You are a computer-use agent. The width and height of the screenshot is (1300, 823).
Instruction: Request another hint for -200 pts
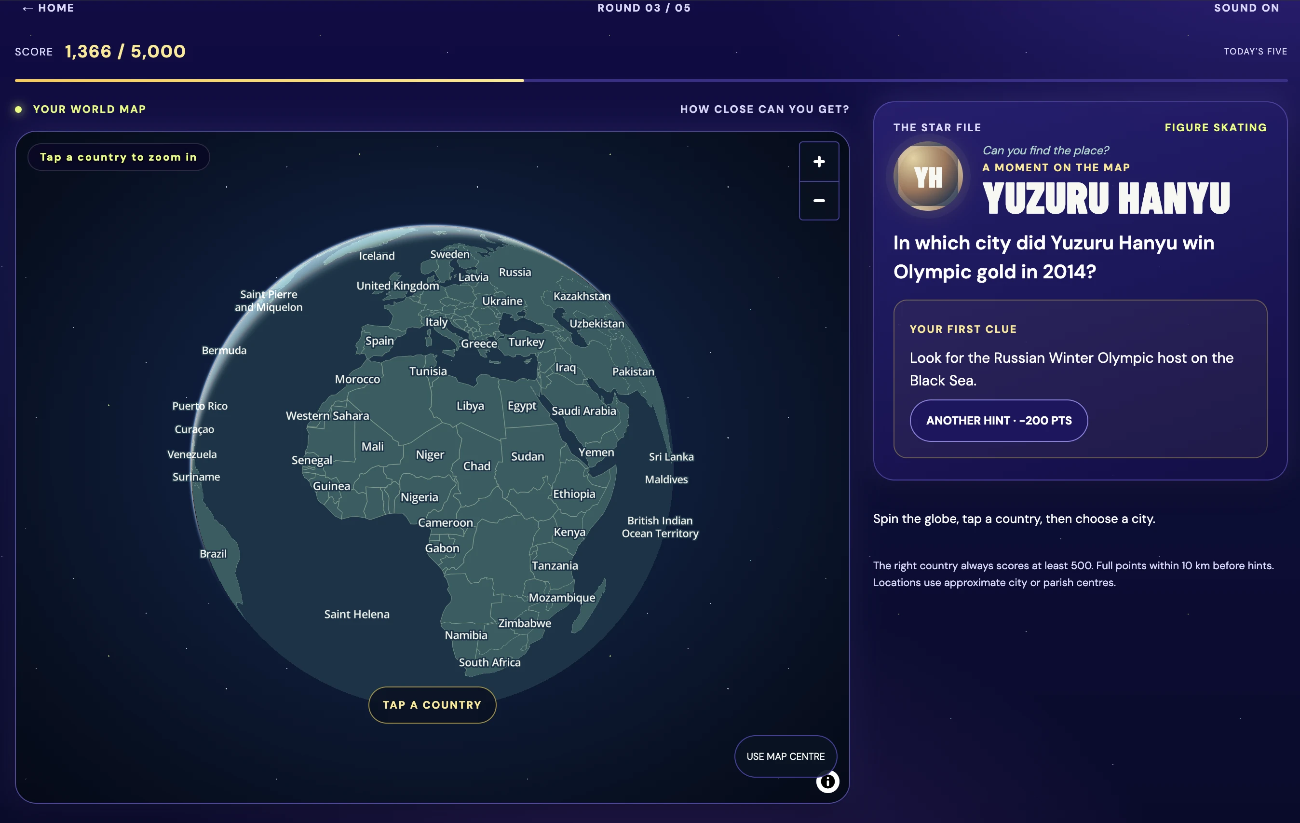[998, 420]
